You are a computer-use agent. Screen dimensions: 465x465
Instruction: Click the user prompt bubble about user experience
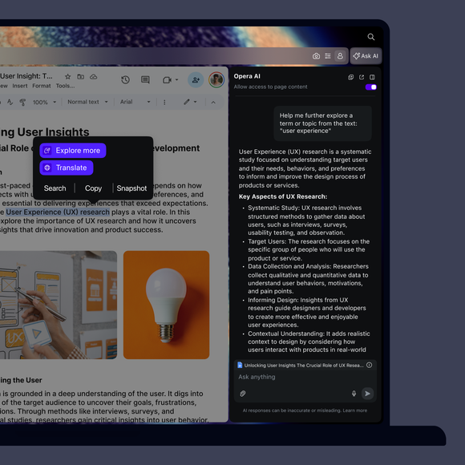click(322, 123)
